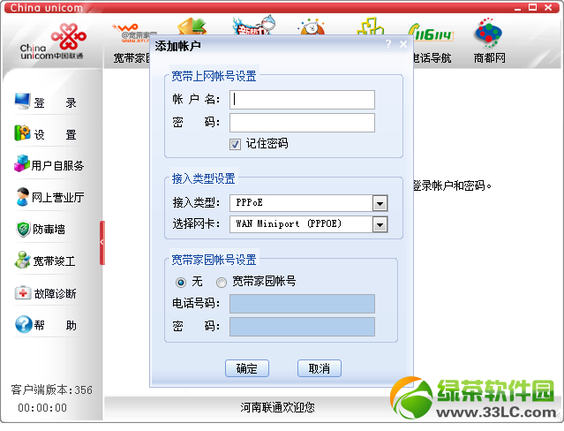Open the 防毒墙 antivirus shield icon
Screen dimensions: 564x431
[x=23, y=229]
